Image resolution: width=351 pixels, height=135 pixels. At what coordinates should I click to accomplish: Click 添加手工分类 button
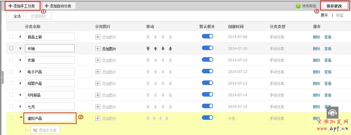[22, 6]
